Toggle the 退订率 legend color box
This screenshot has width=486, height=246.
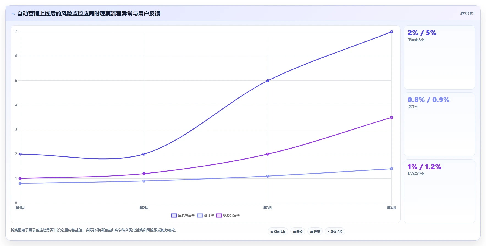point(200,216)
